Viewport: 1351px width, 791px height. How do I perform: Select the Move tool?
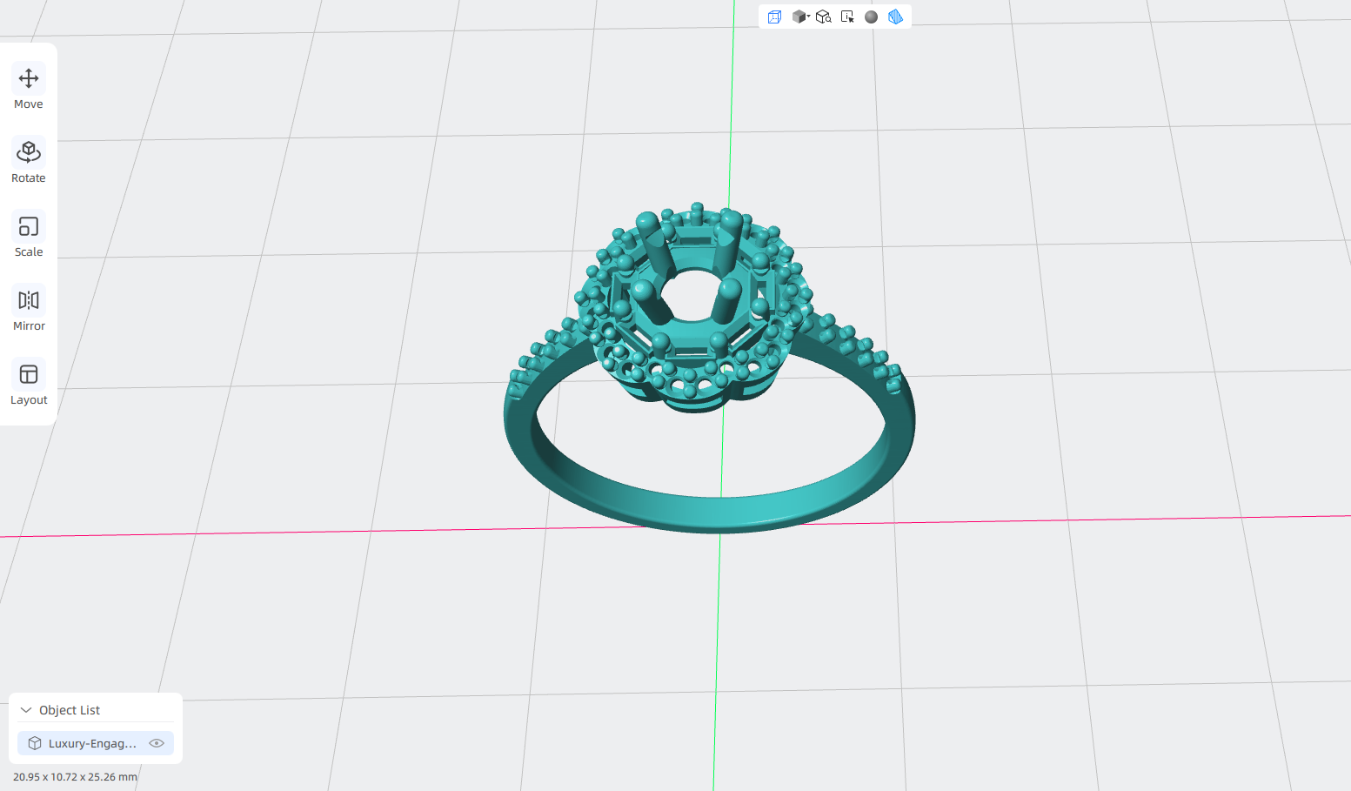click(x=29, y=88)
